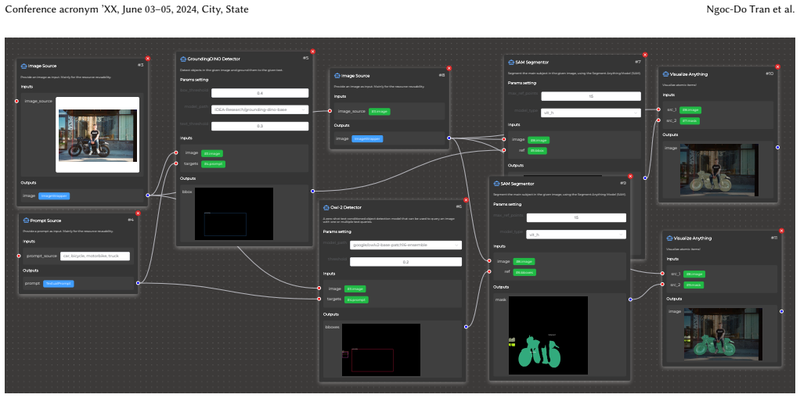Close the GroundingDINO Detector node #5
This screenshot has width=800, height=398.
[313, 52]
